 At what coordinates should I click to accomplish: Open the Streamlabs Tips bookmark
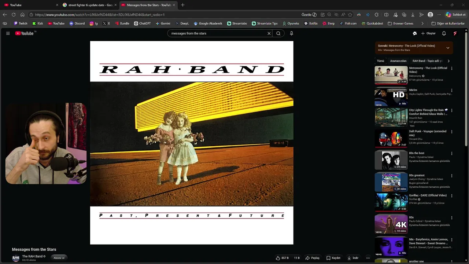coord(265,23)
